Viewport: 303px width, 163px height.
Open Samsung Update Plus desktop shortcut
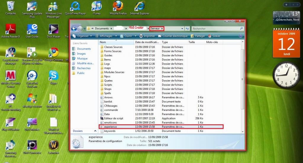[x=32, y=9]
